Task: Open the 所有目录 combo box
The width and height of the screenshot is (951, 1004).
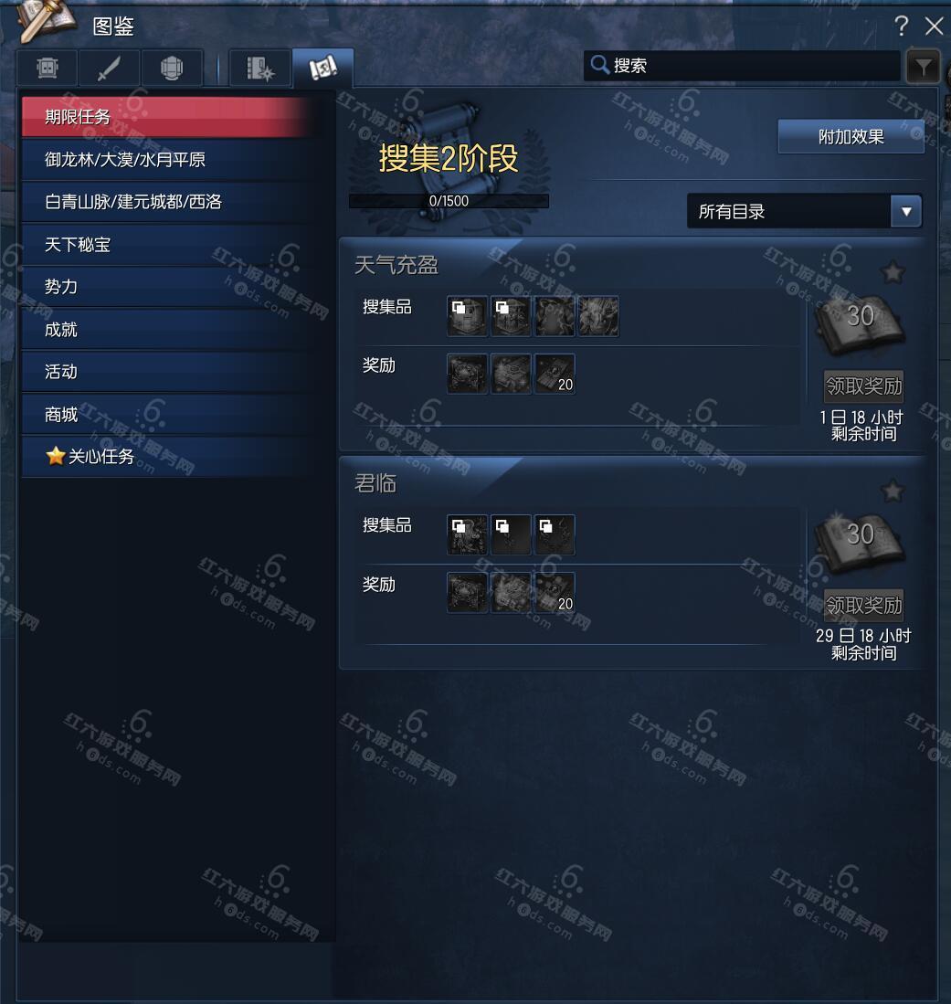Action: [804, 211]
